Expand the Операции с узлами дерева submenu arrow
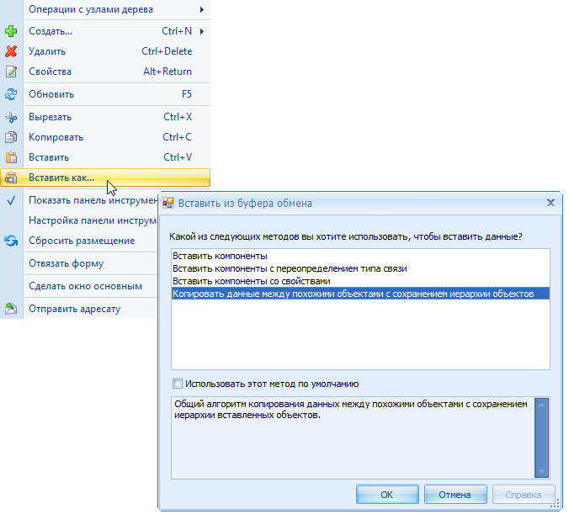Viewport: 569px width, 514px height. pyautogui.click(x=202, y=10)
